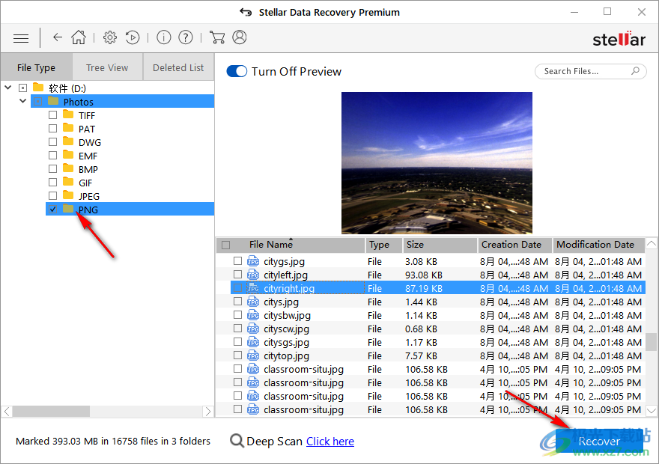The image size is (659, 464).
Task: Click the DWG folder icon
Action: coord(68,141)
